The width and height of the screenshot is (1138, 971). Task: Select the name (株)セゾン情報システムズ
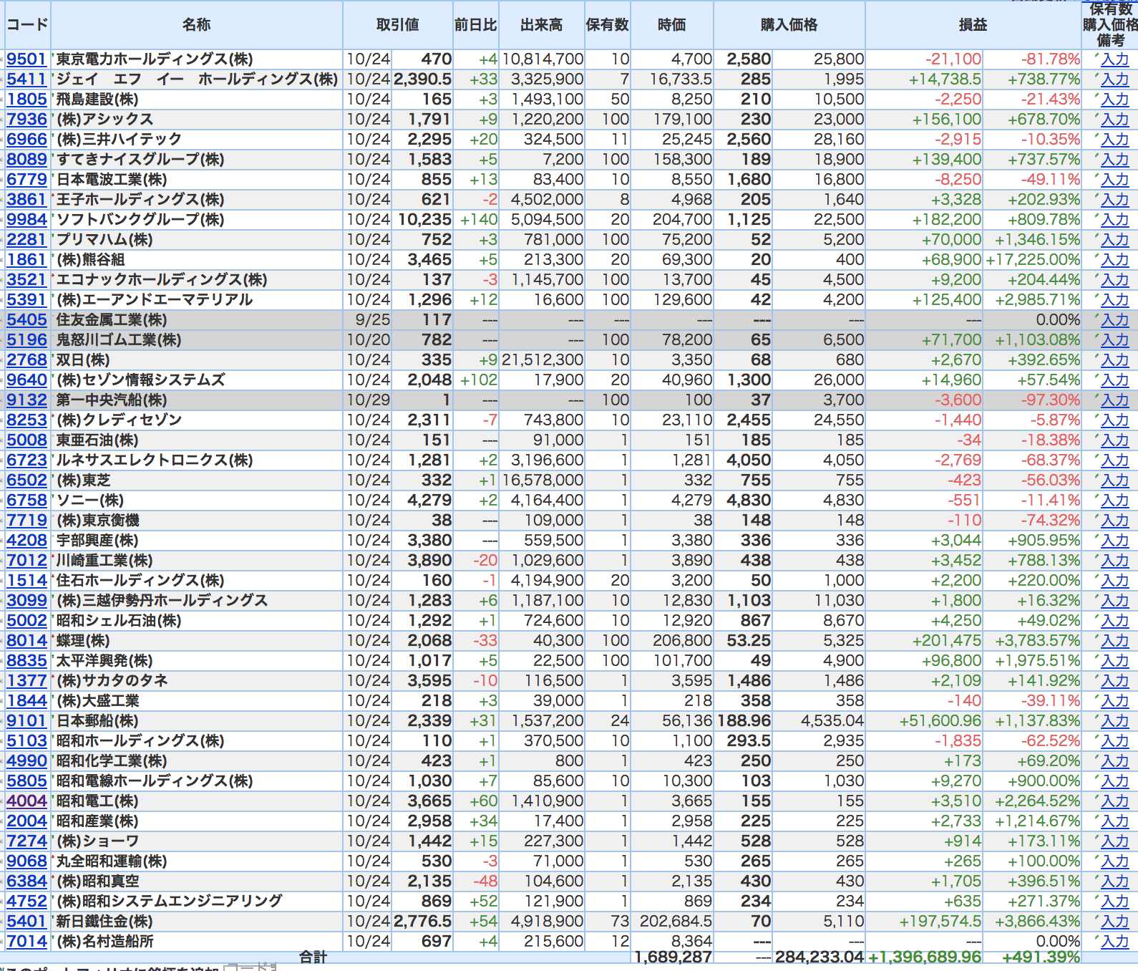tap(141, 380)
